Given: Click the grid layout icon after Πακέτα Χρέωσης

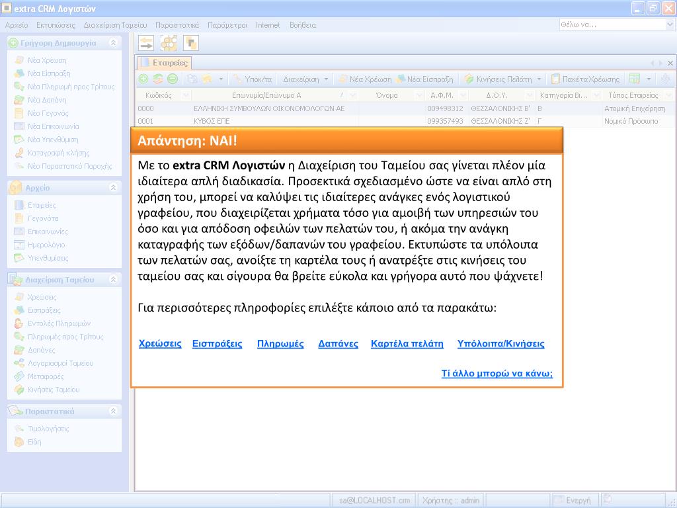Looking at the screenshot, I should [x=634, y=79].
